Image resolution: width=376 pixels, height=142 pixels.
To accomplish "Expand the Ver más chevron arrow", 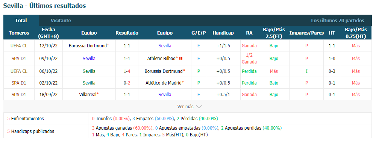I will tap(199, 107).
